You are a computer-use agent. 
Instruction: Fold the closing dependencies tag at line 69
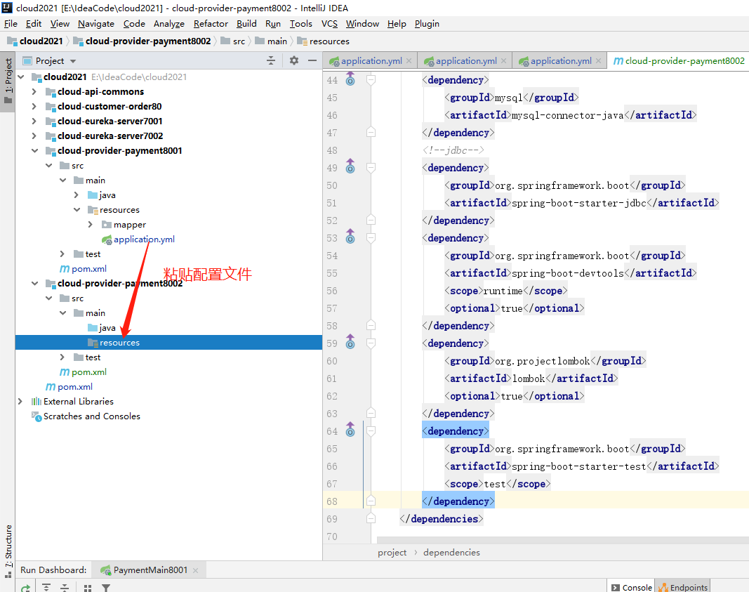[x=371, y=518]
